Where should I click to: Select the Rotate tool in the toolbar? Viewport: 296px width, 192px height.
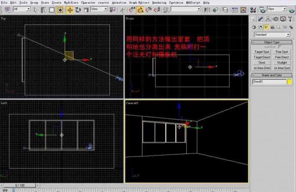(x=78, y=9)
